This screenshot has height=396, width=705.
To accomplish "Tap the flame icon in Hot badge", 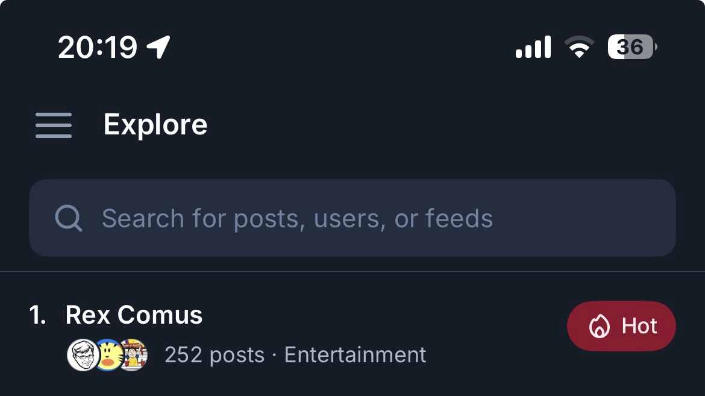I will (600, 326).
